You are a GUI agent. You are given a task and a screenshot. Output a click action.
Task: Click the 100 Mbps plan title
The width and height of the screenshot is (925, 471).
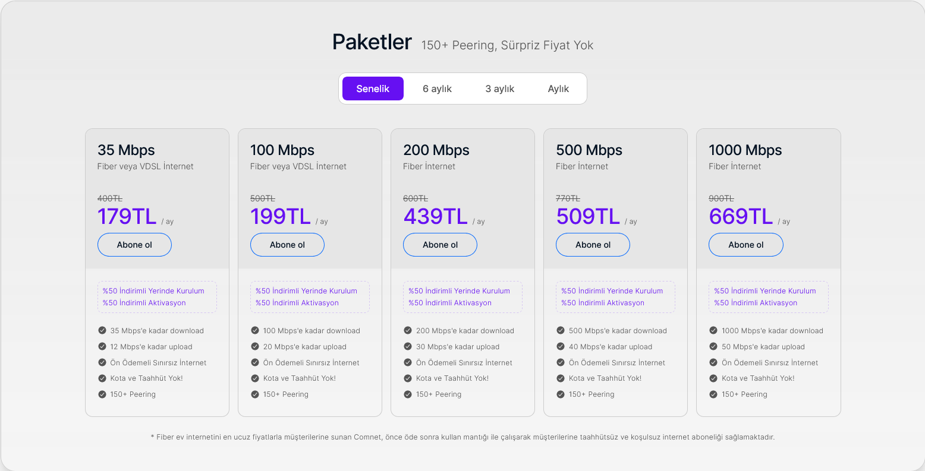[282, 150]
